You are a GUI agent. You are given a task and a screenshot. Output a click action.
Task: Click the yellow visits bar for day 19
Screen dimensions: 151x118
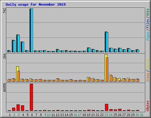tap(88, 79)
